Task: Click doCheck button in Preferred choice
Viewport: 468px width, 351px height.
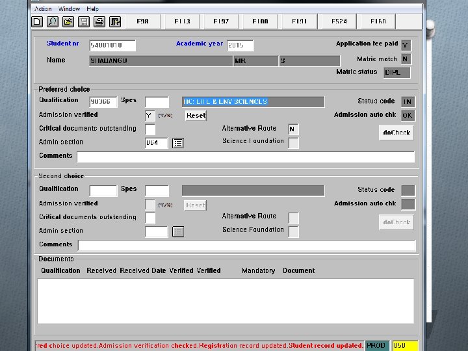Action: pyautogui.click(x=396, y=133)
